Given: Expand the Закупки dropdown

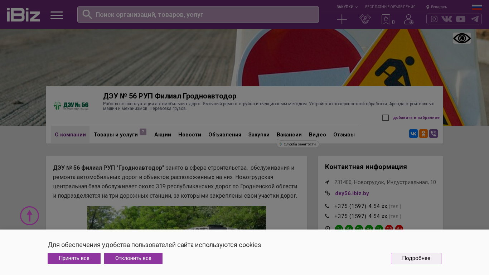Looking at the screenshot, I should click(x=347, y=7).
